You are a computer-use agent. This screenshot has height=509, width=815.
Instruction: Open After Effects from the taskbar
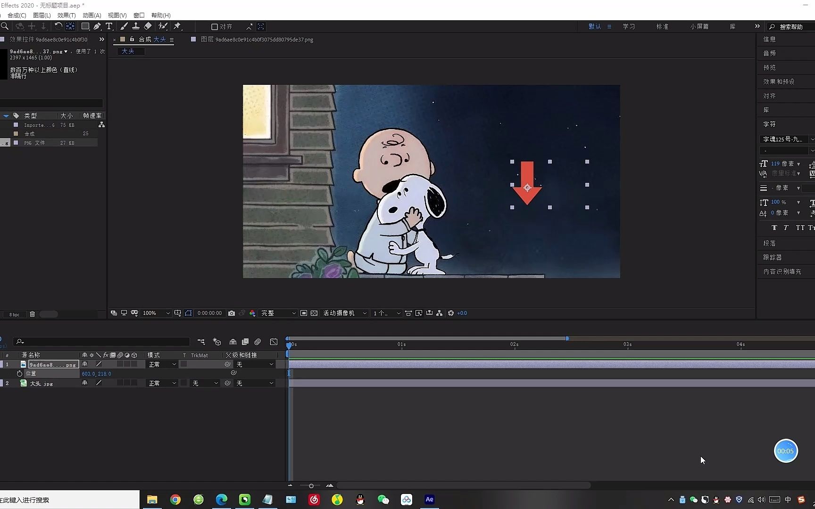pyautogui.click(x=429, y=500)
